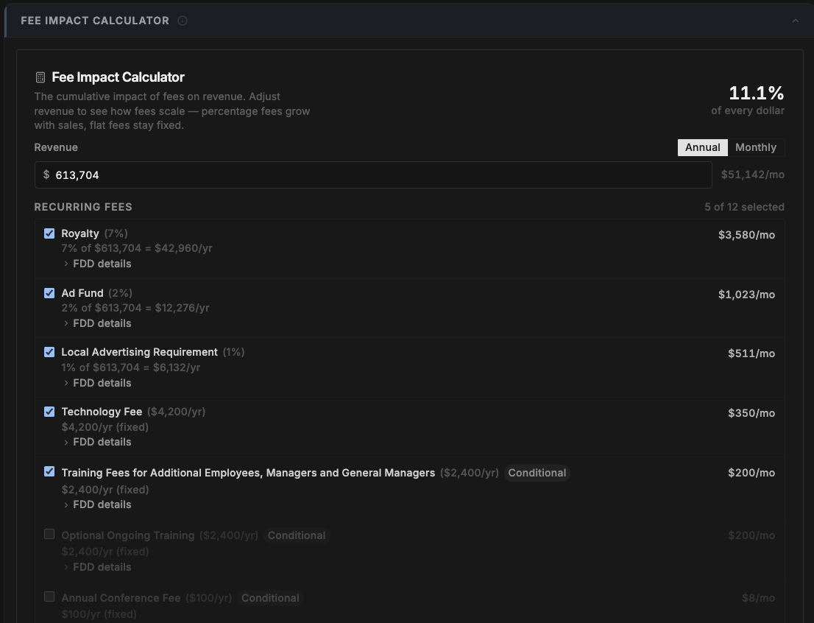The image size is (814, 623).
Task: Click the Conditional badge on Optional Ongoing Training
Action: (297, 535)
